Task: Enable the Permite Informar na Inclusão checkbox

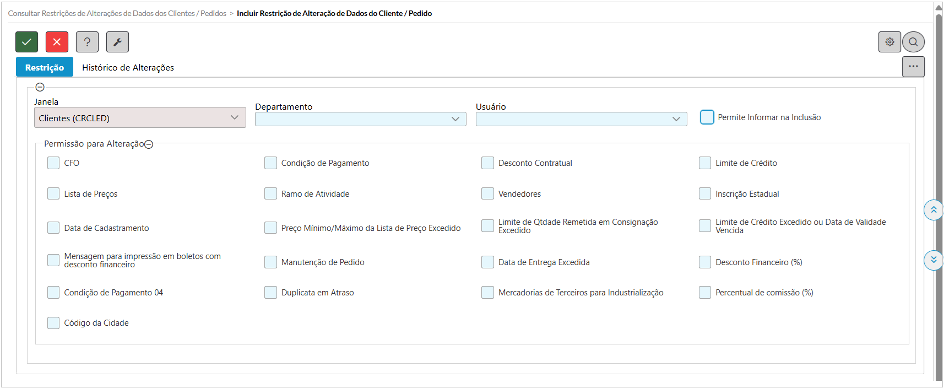Action: pos(707,117)
